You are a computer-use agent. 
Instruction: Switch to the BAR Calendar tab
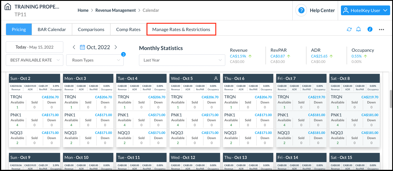[52, 29]
